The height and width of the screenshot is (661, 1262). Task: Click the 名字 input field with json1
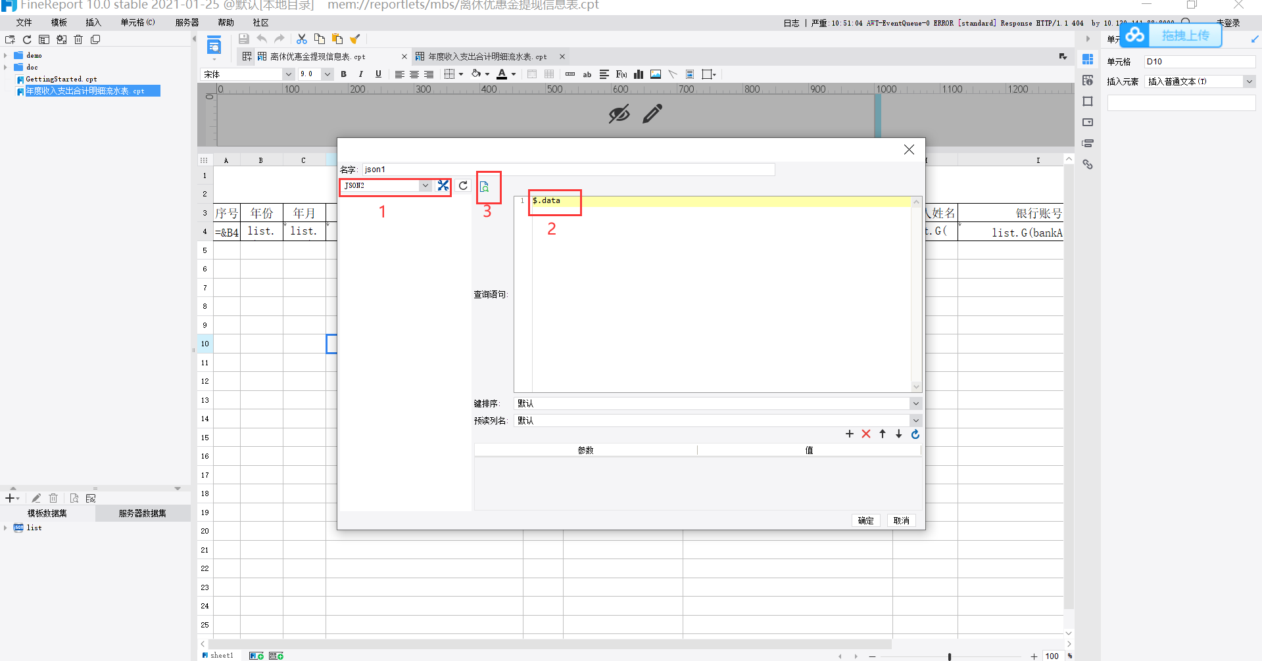pyautogui.click(x=568, y=170)
